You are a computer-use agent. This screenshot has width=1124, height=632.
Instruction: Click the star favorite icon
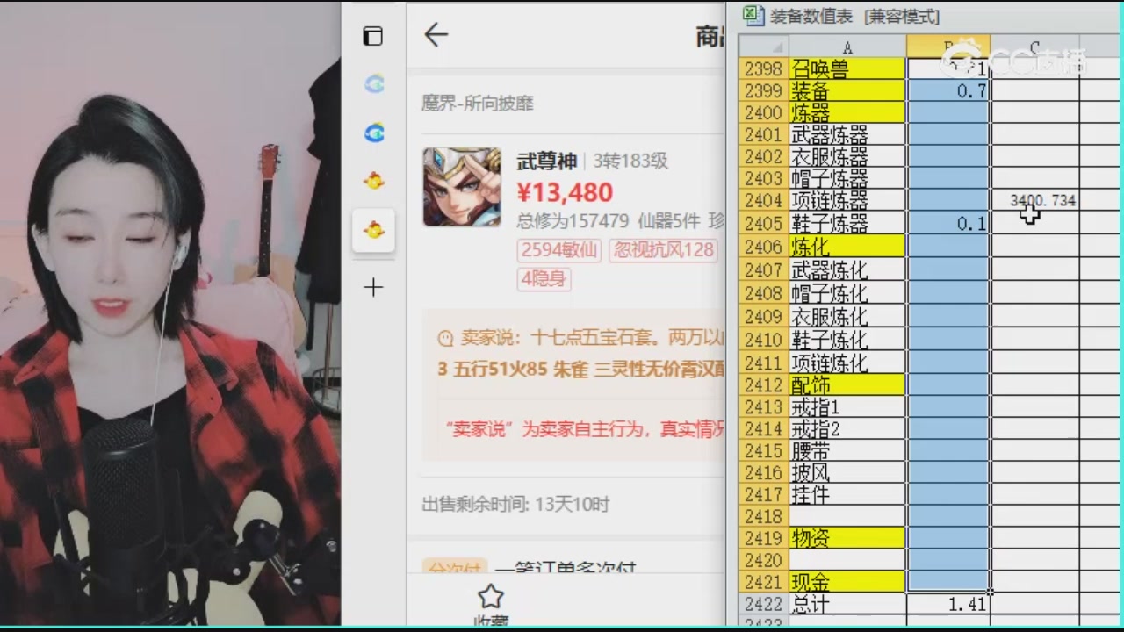490,597
